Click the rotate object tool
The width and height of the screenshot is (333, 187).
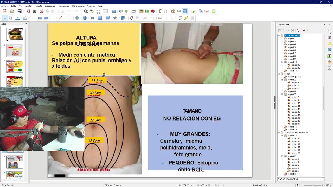(x=132, y=18)
